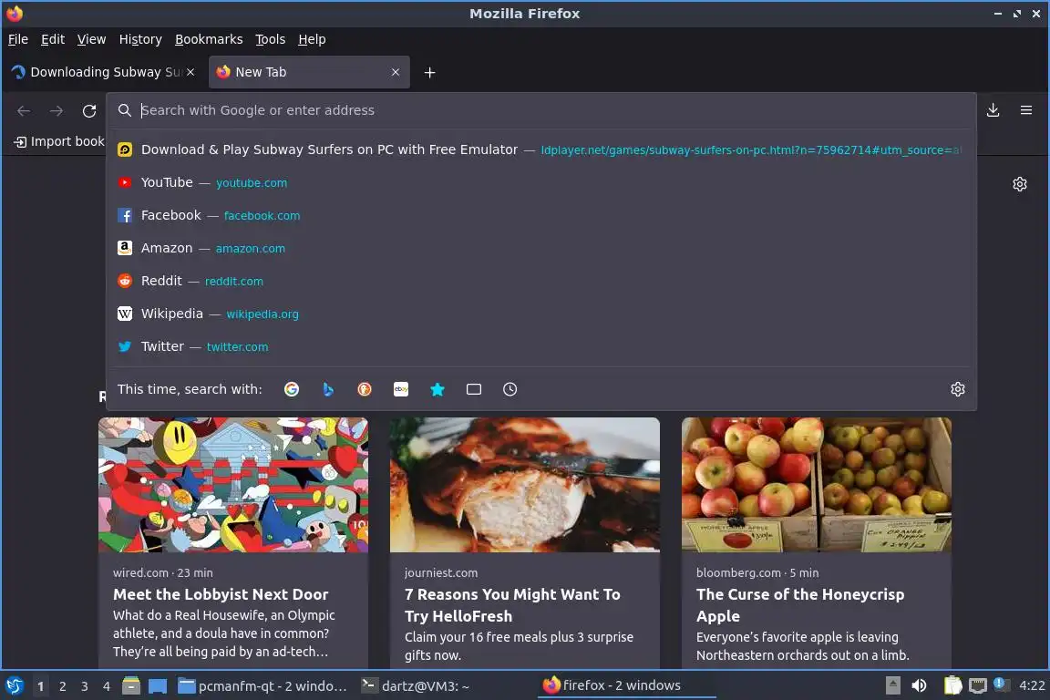
Task: Open the Help menu
Action: click(312, 39)
